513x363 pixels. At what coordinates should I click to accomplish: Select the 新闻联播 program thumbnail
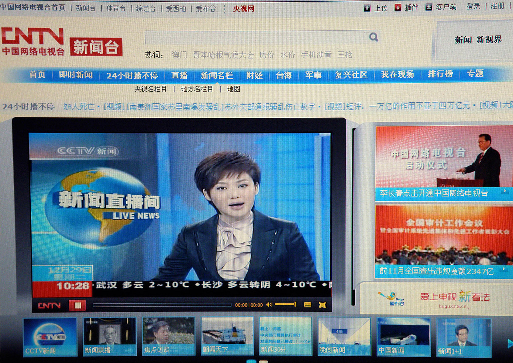[x=110, y=336]
